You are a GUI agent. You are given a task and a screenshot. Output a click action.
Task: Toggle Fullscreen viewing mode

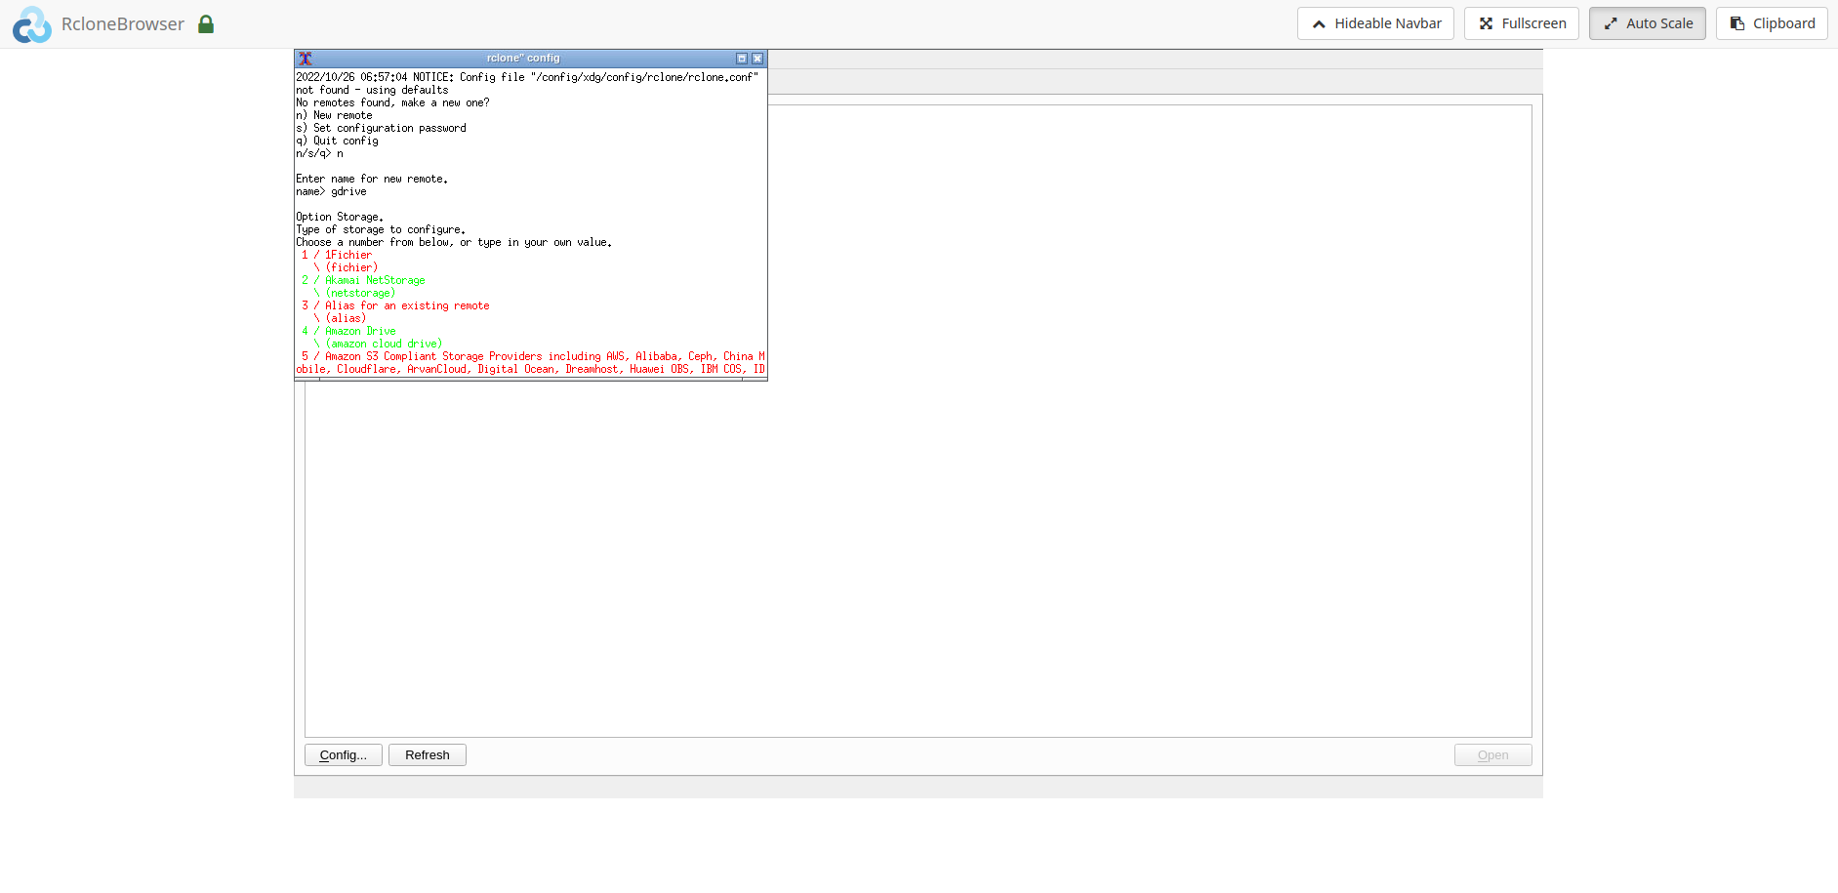coord(1521,22)
